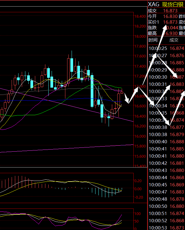The image size is (185, 230).
Task: Select tick row 10:00:38 at 16.877
Action: pos(166,127)
